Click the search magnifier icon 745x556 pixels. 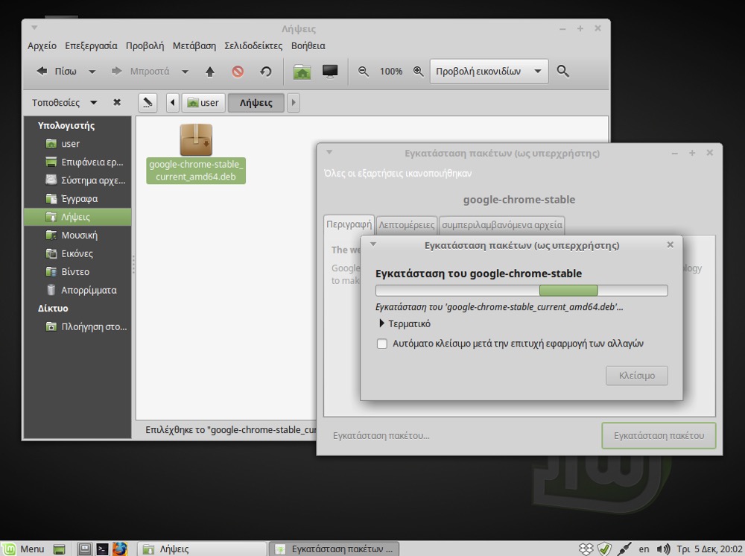click(563, 72)
